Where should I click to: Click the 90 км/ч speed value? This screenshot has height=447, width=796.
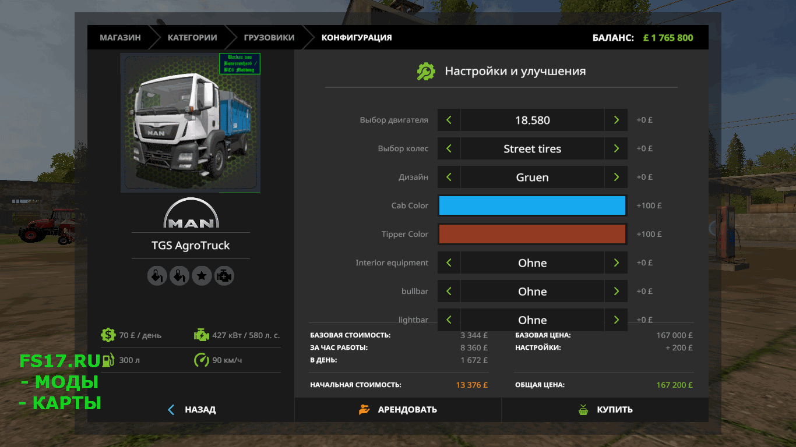(227, 360)
